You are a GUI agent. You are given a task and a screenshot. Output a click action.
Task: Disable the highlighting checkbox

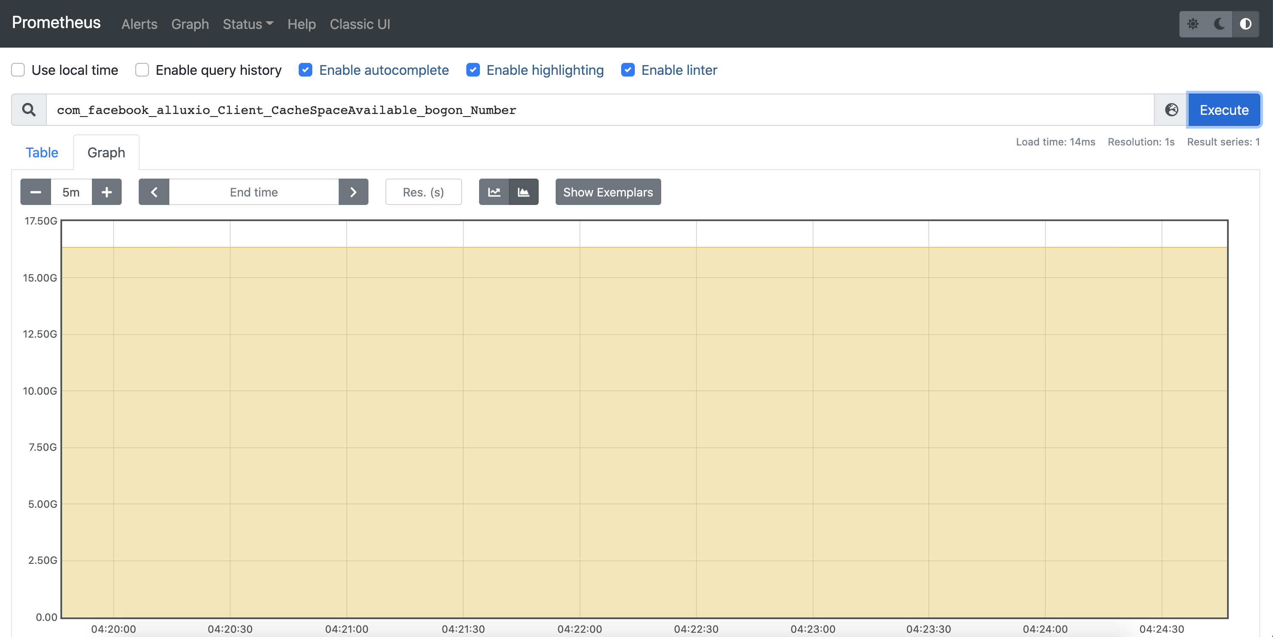[x=473, y=70]
